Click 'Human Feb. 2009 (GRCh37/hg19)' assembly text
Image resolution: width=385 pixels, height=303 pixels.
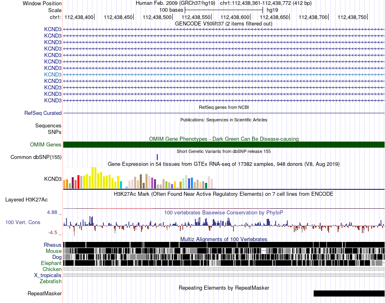pos(175,3)
